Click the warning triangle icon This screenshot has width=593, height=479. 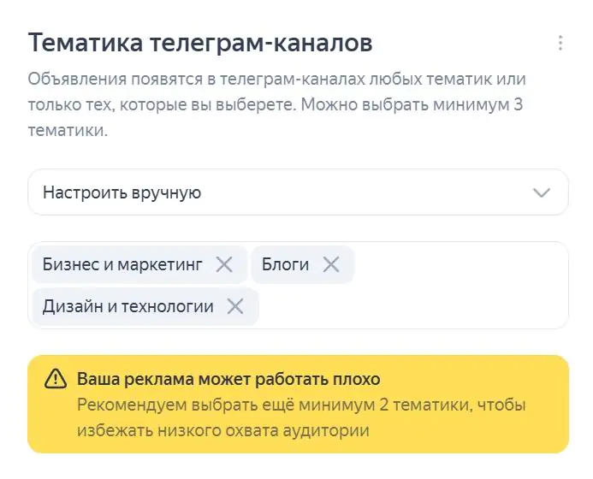tap(56, 379)
